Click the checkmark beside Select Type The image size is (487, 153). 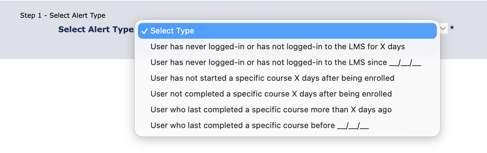point(144,31)
